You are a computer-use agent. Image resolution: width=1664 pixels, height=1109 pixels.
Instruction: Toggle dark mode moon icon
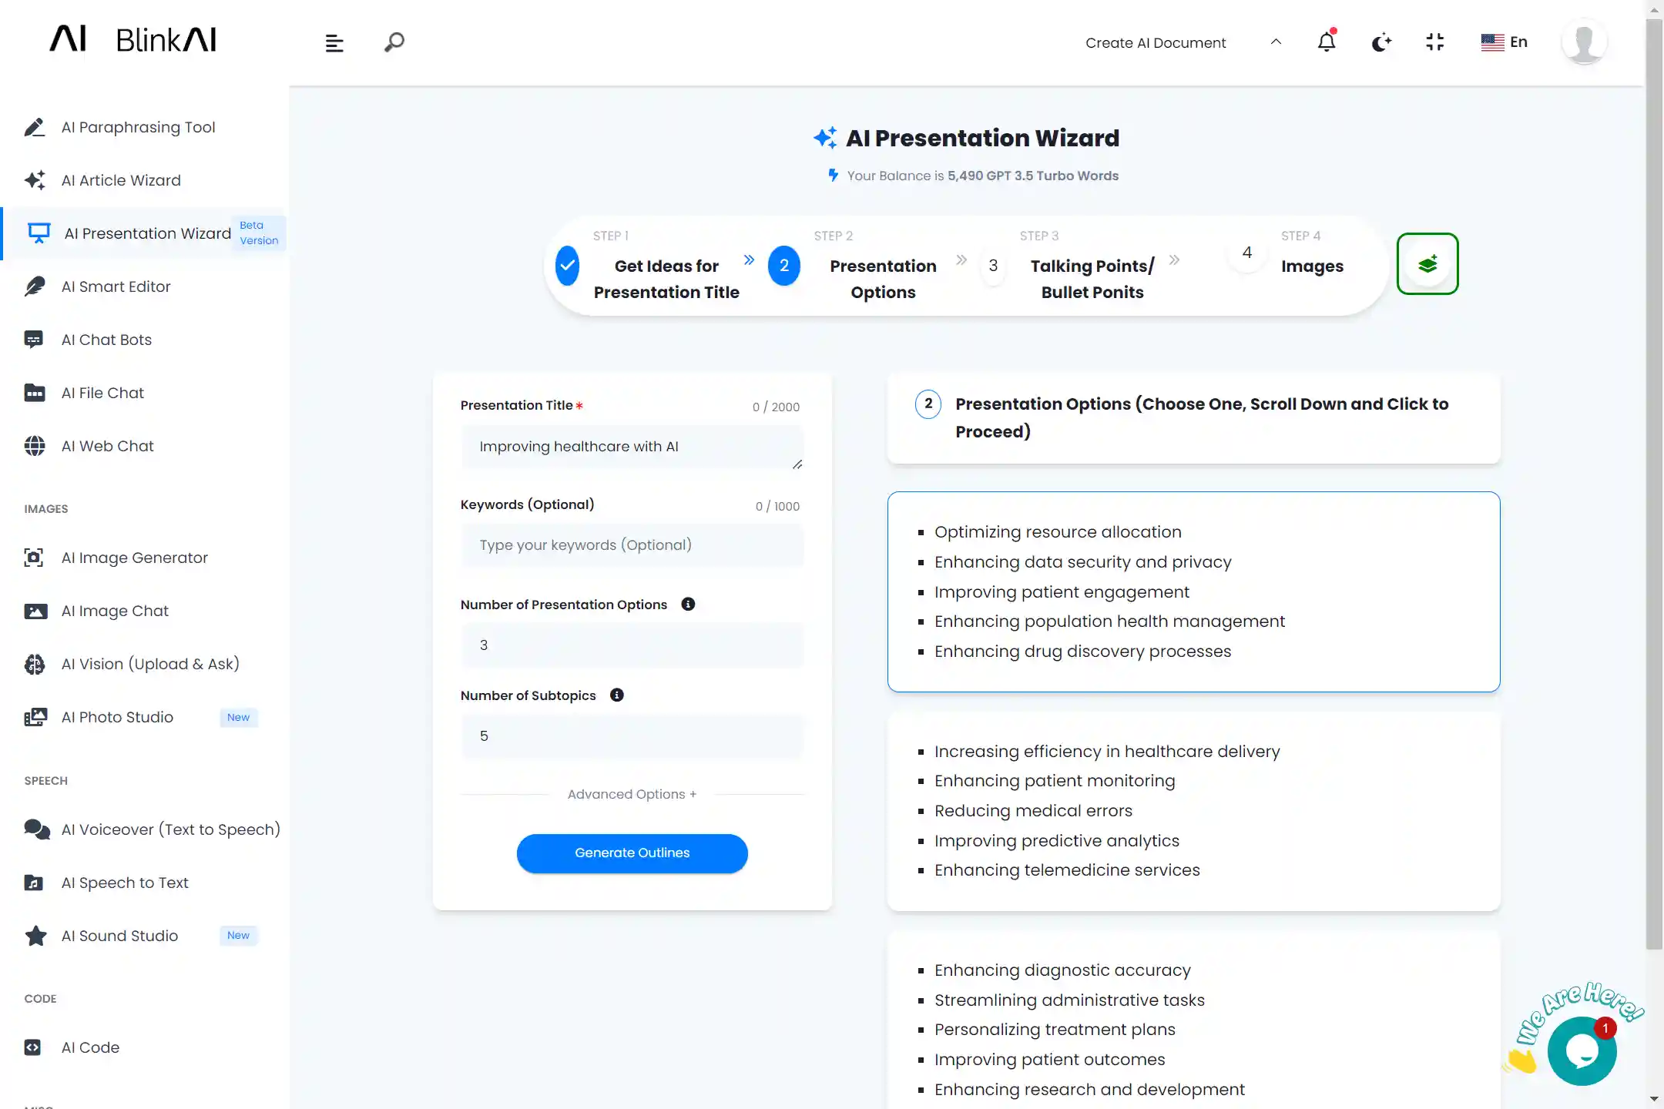point(1381,42)
